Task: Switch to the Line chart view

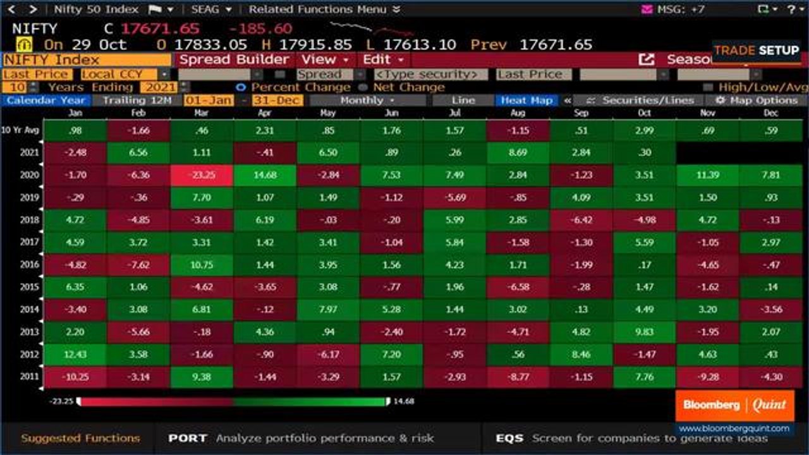Action: (x=463, y=100)
